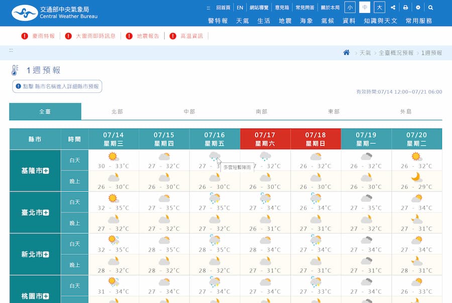
Task: Click the share icon in header
Action: pos(393,8)
